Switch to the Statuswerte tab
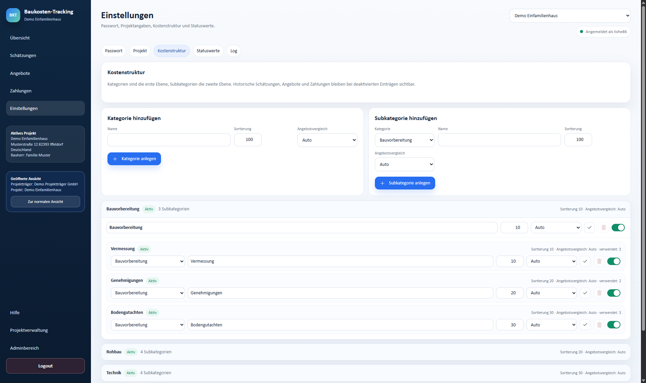Viewport: 646px width, 383px height. (x=208, y=51)
